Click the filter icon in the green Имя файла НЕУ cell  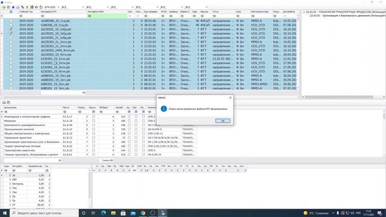[89, 16]
